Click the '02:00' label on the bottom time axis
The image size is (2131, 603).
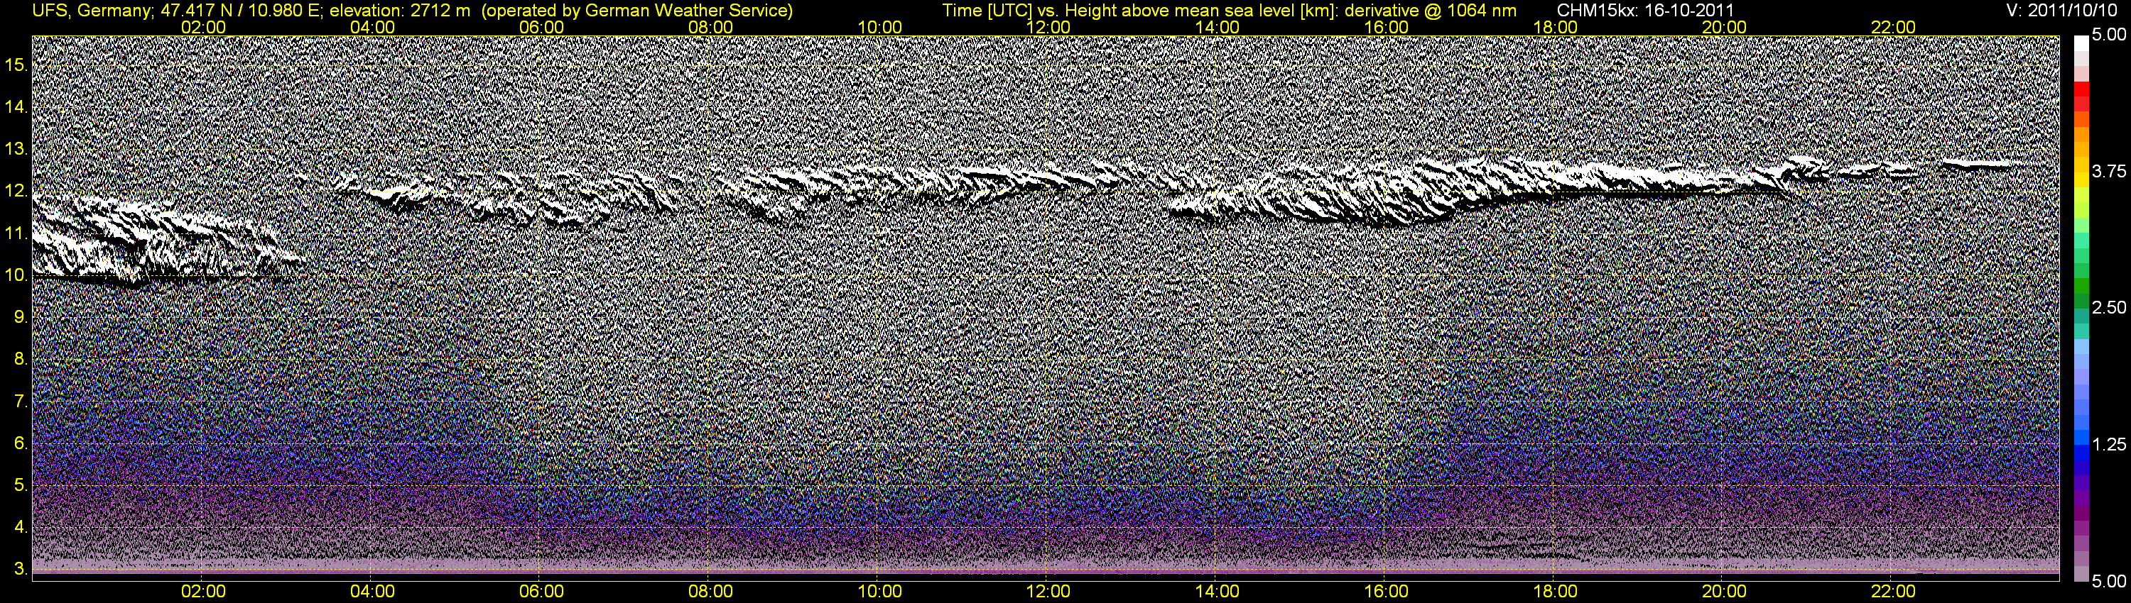pos(202,592)
